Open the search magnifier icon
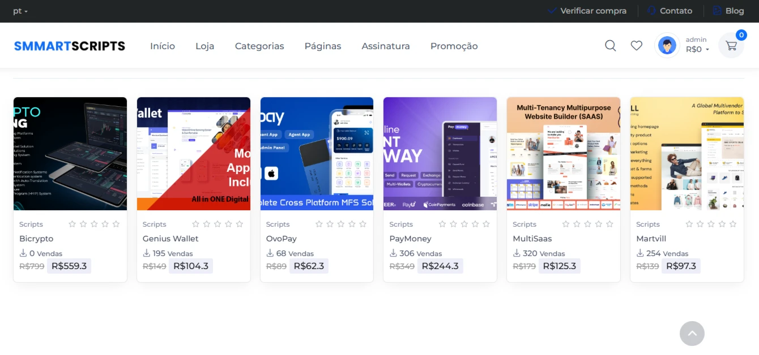 (x=610, y=46)
